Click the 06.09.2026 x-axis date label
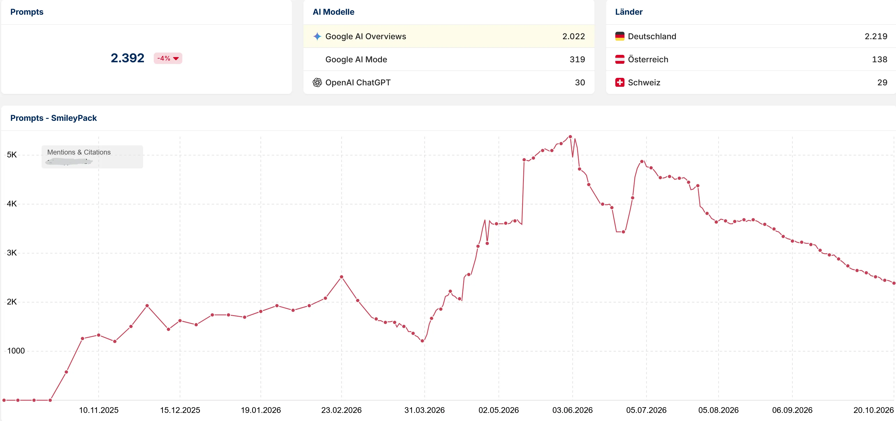This screenshot has width=896, height=421. pos(792,410)
